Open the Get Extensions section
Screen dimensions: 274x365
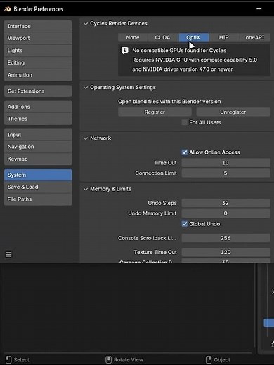click(x=38, y=91)
